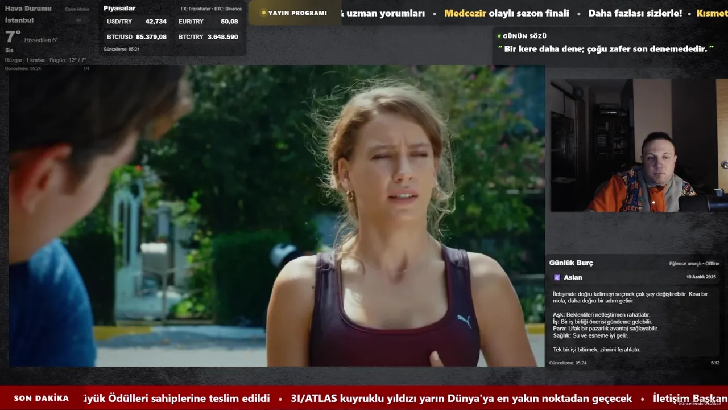Click the EUR/TRY 50,08 rate
728x410 pixels.
(208, 22)
